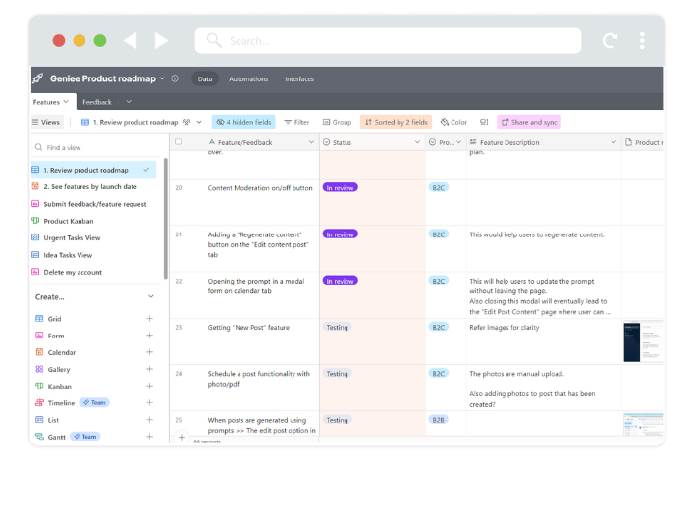692x519 pixels.
Task: Add new record with bottom plus button
Action: click(x=182, y=437)
